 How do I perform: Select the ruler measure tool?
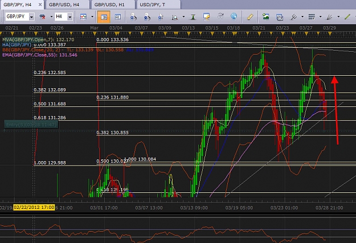[250, 17]
